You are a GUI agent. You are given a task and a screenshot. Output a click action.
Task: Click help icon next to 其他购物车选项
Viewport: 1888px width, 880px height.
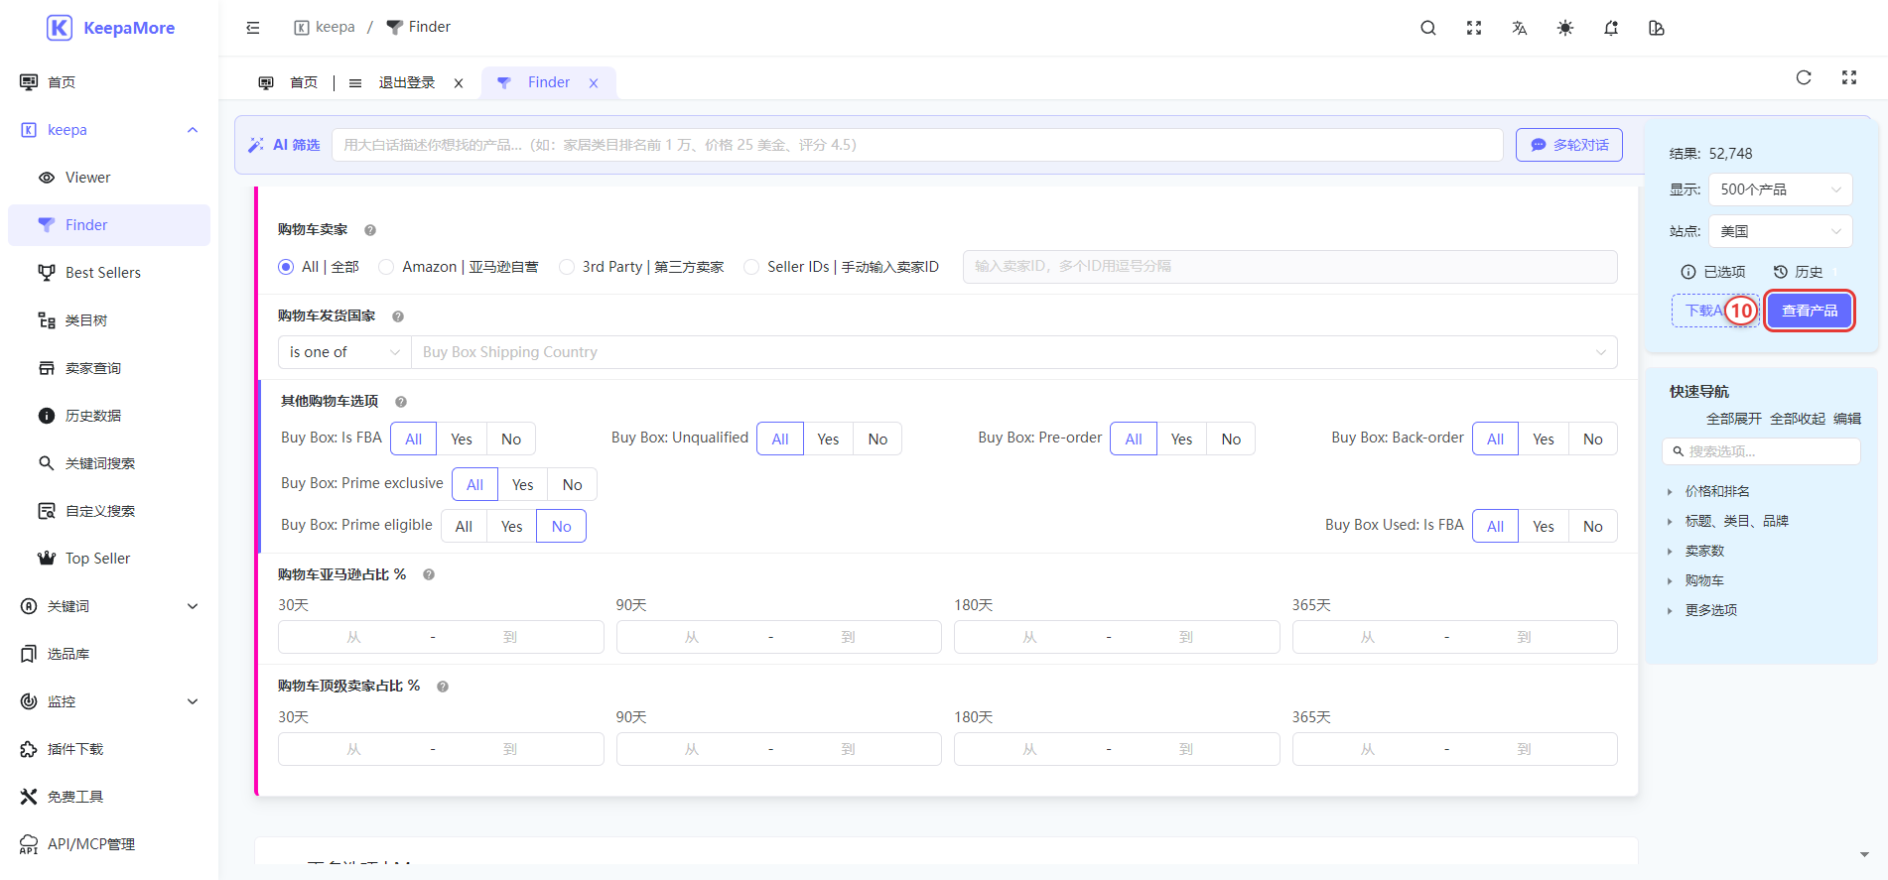coord(401,402)
